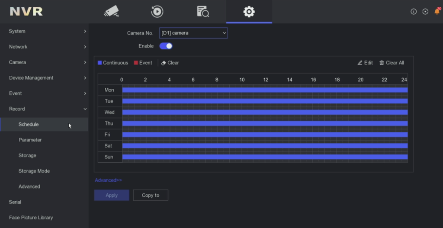The height and width of the screenshot is (228, 443).
Task: Open the Parameter submenu item
Action: point(30,140)
